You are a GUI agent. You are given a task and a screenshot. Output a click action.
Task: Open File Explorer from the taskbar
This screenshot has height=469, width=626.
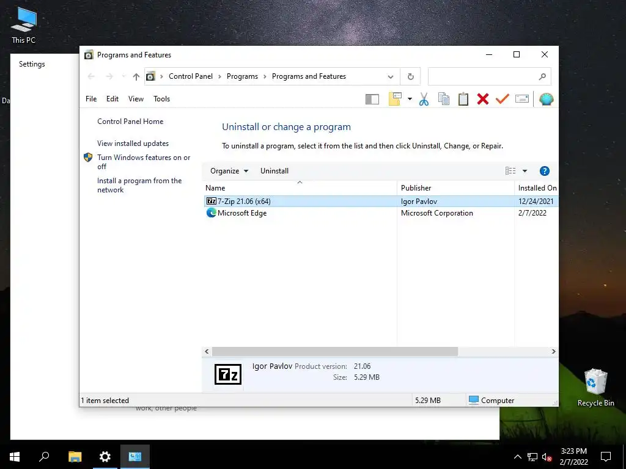click(75, 457)
